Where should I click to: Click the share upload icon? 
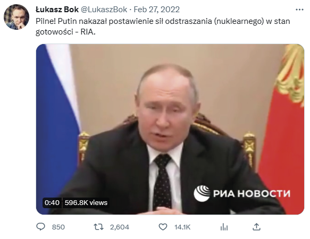[256, 227]
